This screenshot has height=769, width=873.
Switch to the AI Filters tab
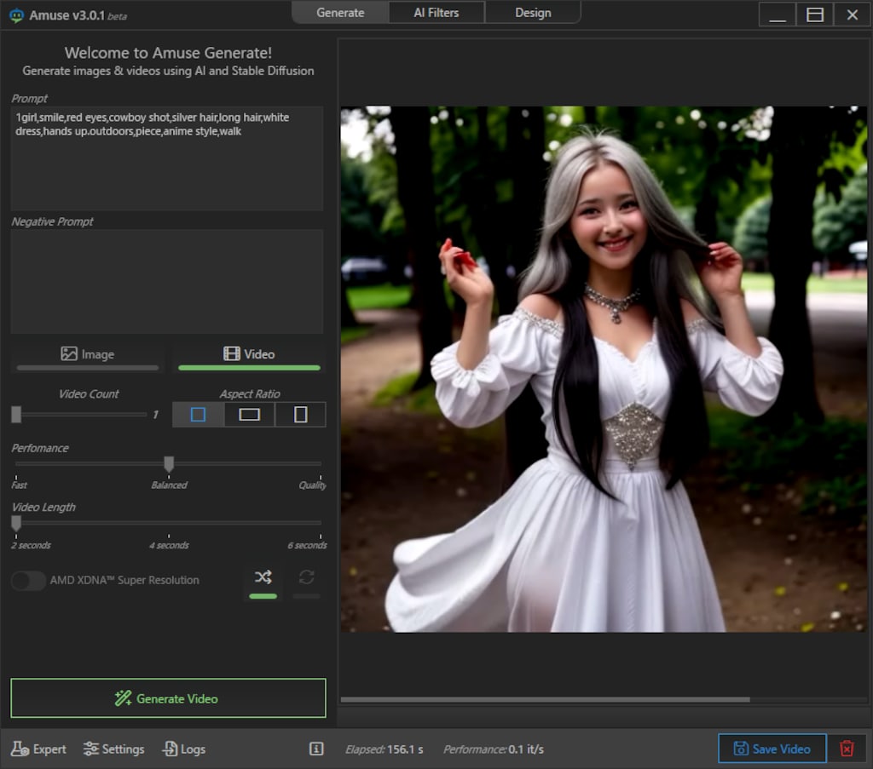click(436, 13)
